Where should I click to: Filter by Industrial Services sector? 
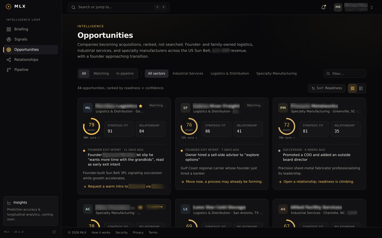point(188,74)
